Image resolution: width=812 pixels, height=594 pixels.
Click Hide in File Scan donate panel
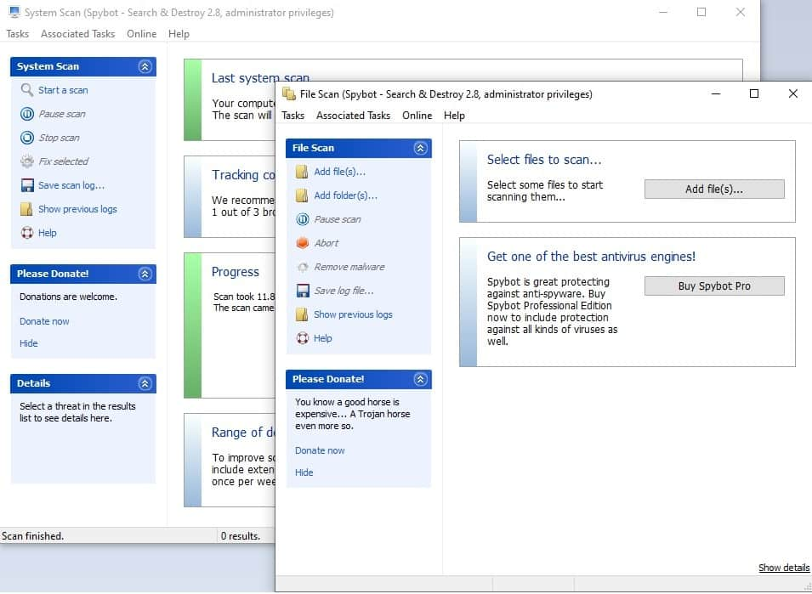click(304, 472)
